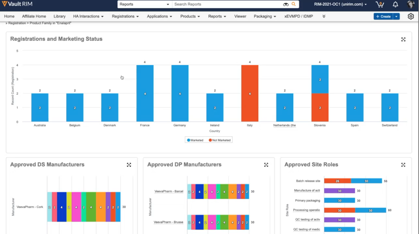The image size is (419, 234).
Task: Click the orange Italy Not Marketed bar
Action: (x=250, y=93)
